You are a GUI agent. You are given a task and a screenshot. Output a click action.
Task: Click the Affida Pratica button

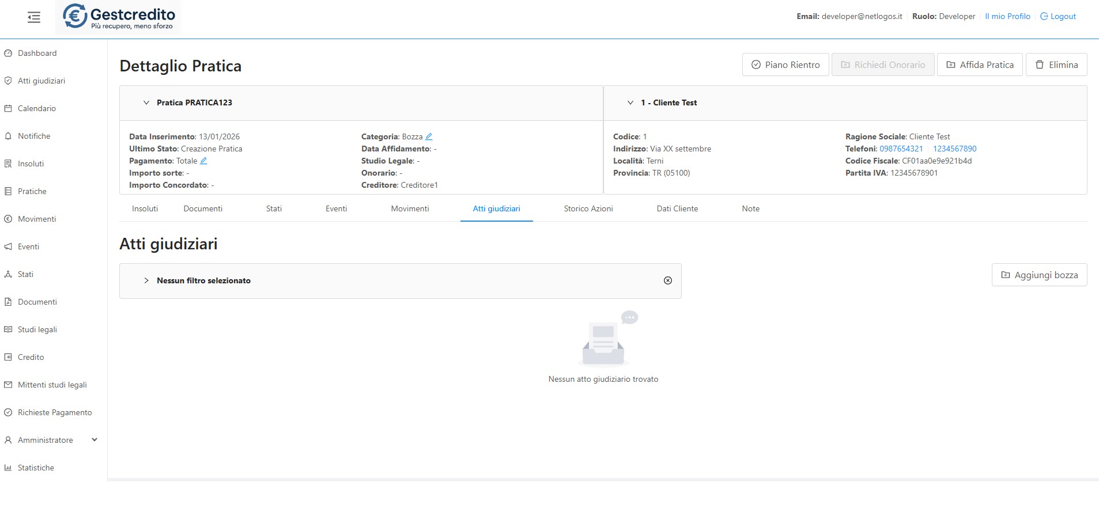click(980, 64)
